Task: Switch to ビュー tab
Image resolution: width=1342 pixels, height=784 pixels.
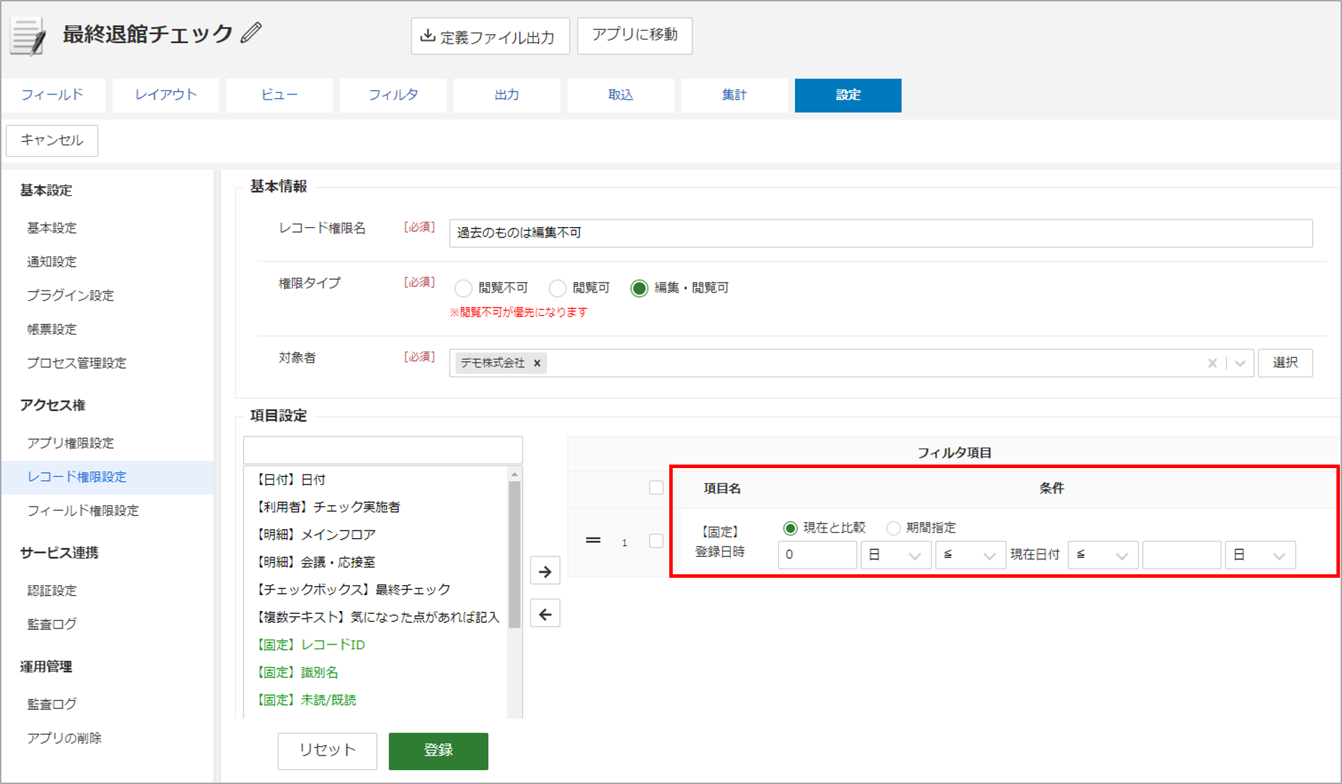Action: [279, 95]
